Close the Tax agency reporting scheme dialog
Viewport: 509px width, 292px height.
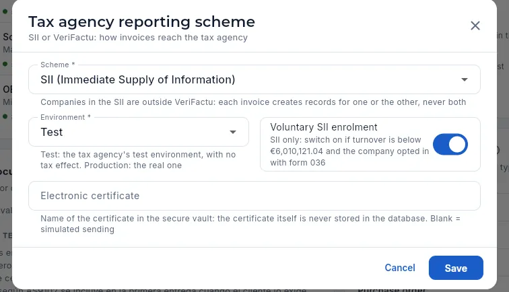475,26
